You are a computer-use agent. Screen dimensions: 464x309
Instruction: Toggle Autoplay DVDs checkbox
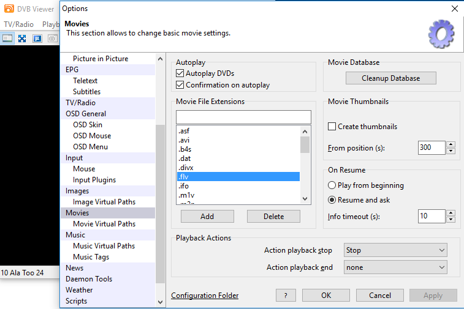[x=180, y=73]
